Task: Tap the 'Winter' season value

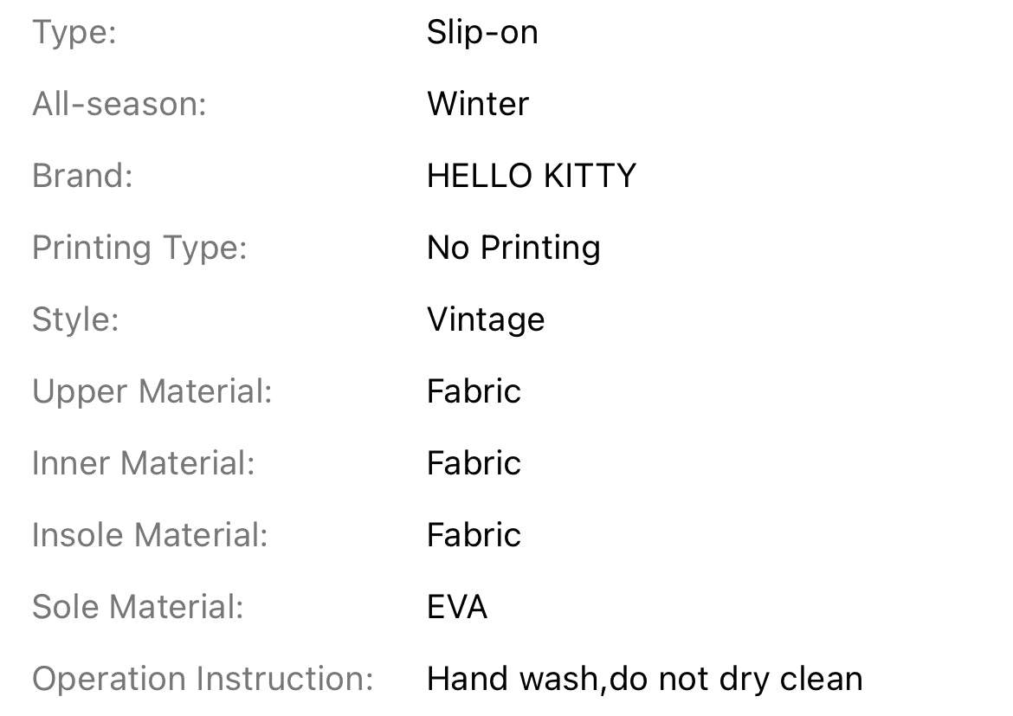Action: pos(478,105)
